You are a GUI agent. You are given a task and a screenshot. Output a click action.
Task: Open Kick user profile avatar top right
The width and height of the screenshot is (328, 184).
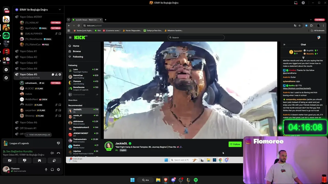click(x=319, y=38)
